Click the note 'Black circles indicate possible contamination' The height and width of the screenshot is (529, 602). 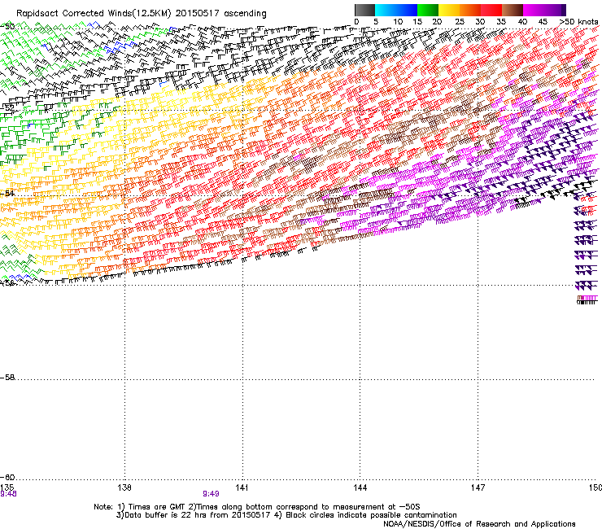pos(371,515)
